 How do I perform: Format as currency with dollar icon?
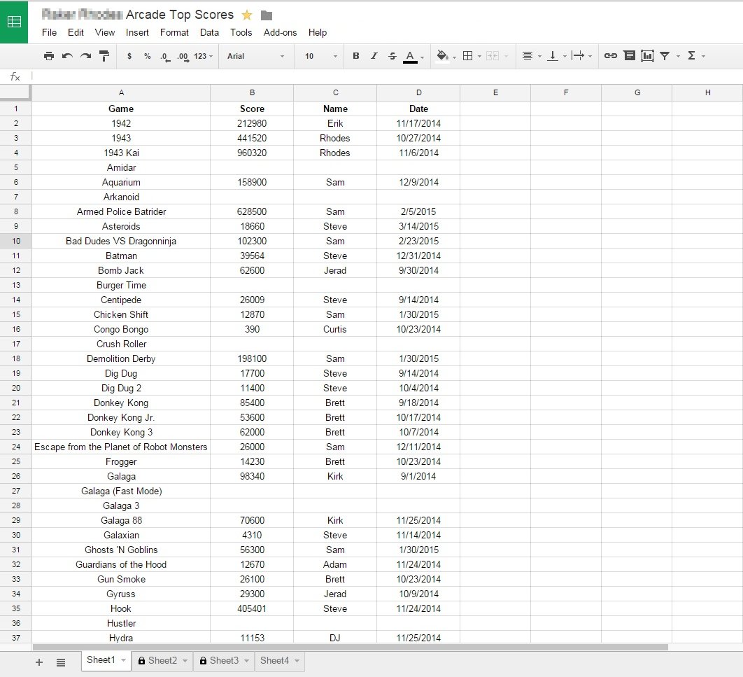point(129,56)
